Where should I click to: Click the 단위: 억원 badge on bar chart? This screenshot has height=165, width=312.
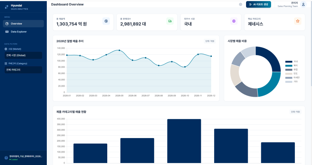click(296, 112)
